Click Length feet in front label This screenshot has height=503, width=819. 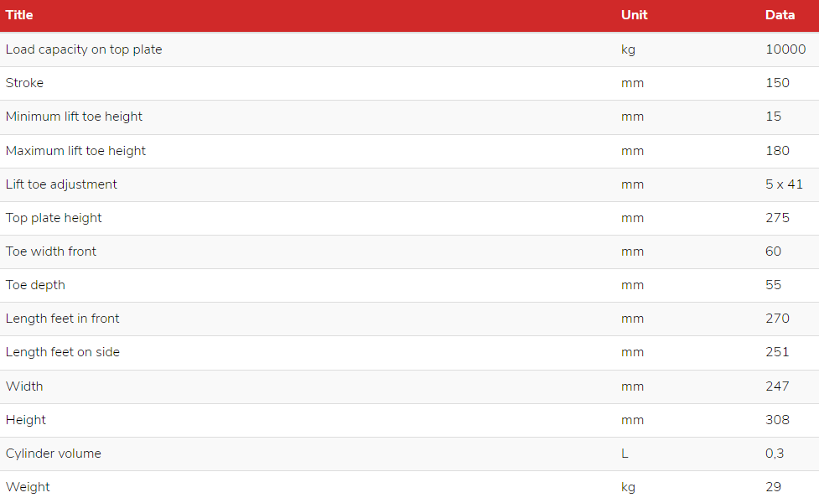(x=63, y=319)
